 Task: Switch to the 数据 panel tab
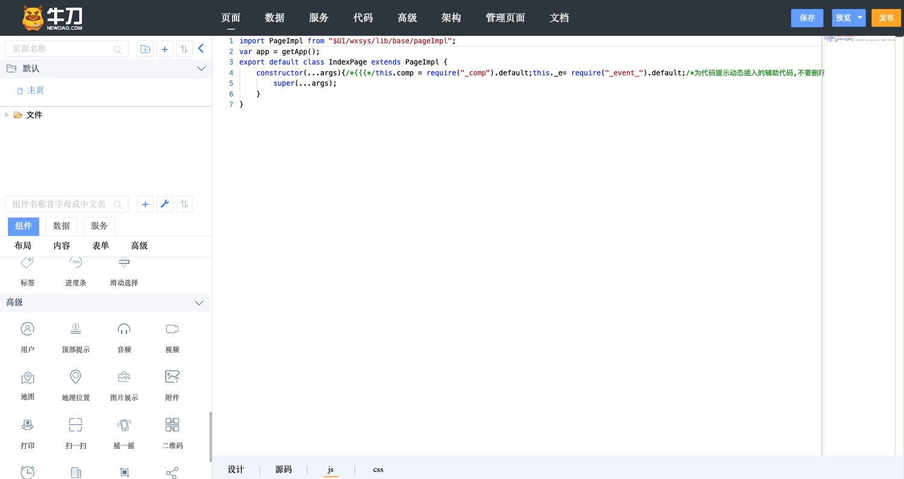[61, 226]
